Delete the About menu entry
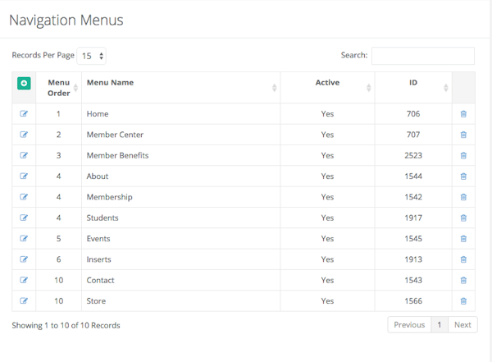Screen dimensions: 492x362 (x=463, y=176)
